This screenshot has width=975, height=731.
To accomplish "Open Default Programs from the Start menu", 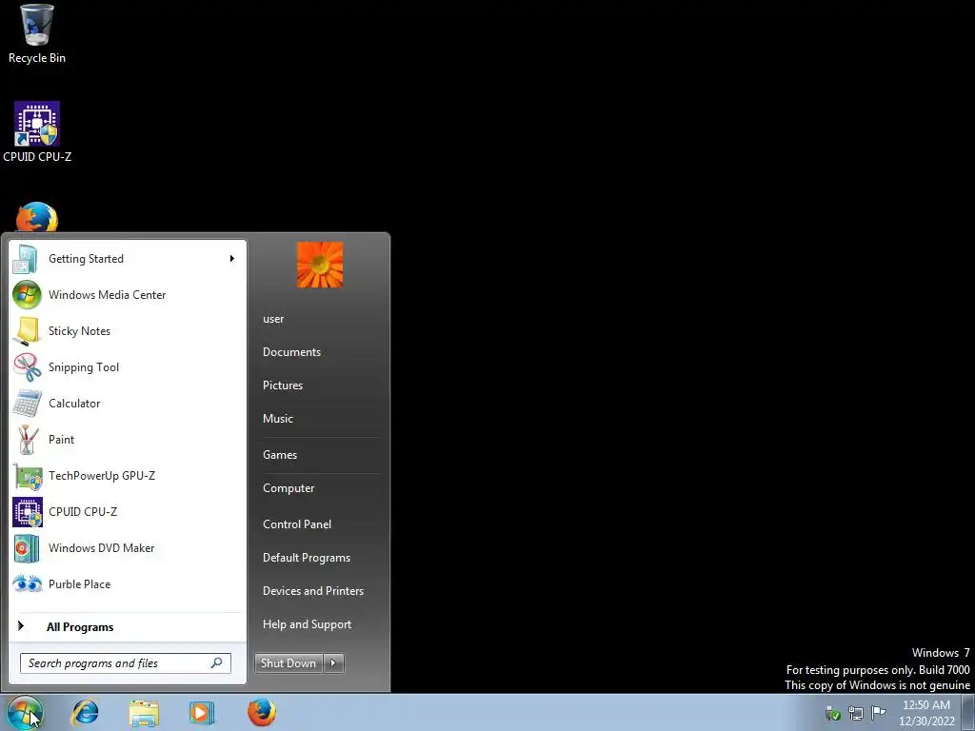I will pos(307,558).
